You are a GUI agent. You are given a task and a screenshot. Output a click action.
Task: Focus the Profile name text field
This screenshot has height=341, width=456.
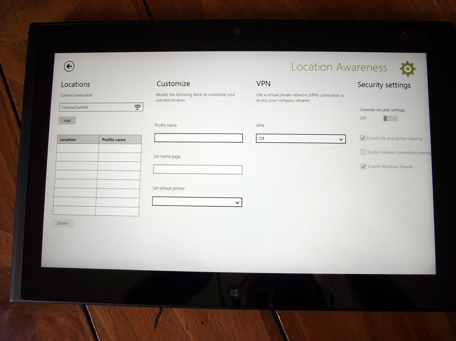[198, 138]
